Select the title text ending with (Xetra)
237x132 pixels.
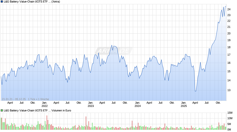32,2
